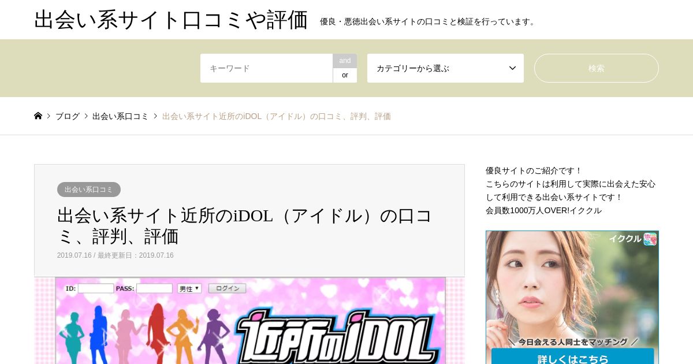Click the home icon in breadcrumb

(38, 116)
